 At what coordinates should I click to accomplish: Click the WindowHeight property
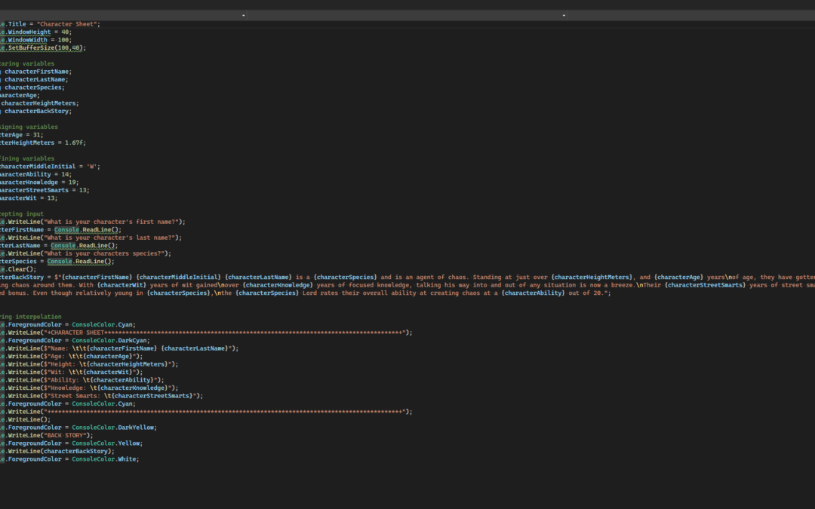click(x=29, y=32)
